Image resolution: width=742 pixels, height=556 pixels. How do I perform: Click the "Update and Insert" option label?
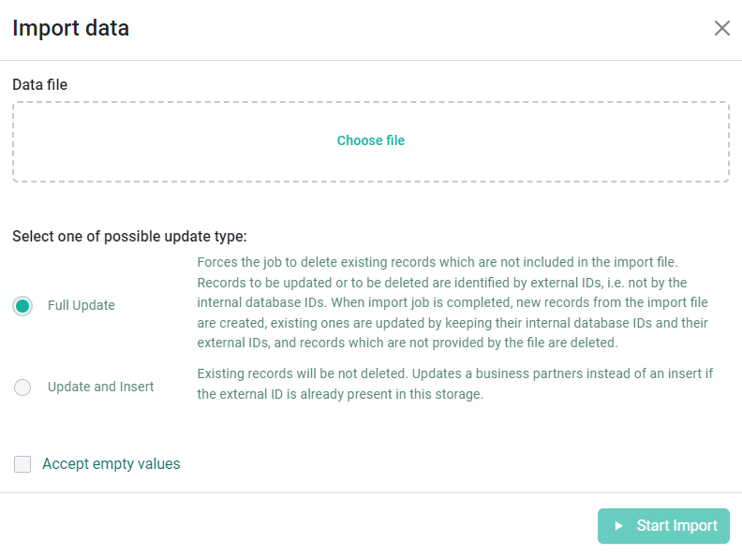tap(100, 387)
